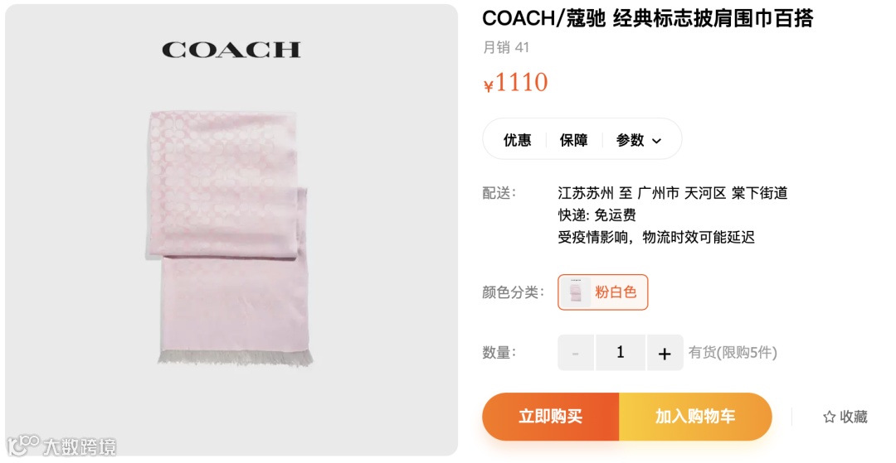The height and width of the screenshot is (463, 896).
Task: Open the 优惠 tab
Action: pos(517,140)
